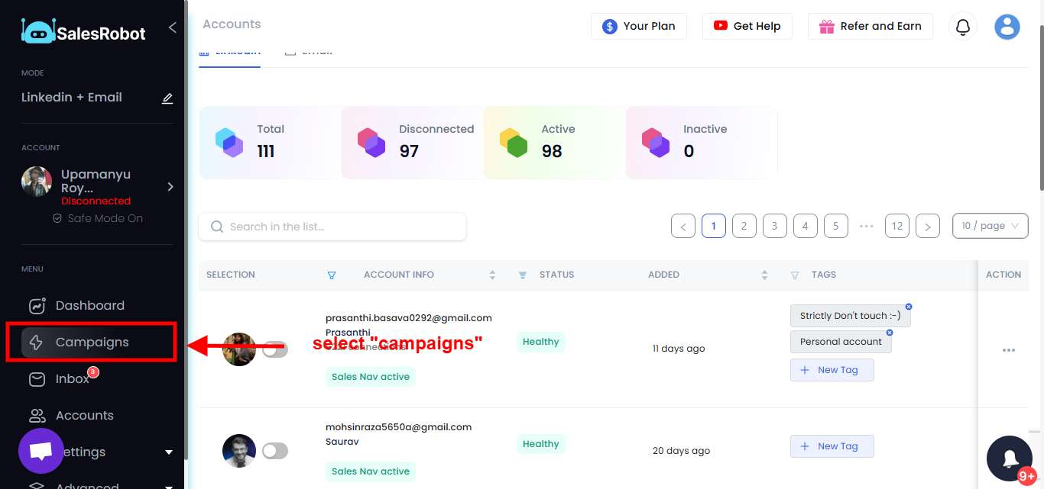
Task: Click the Get Help button
Action: [x=747, y=26]
